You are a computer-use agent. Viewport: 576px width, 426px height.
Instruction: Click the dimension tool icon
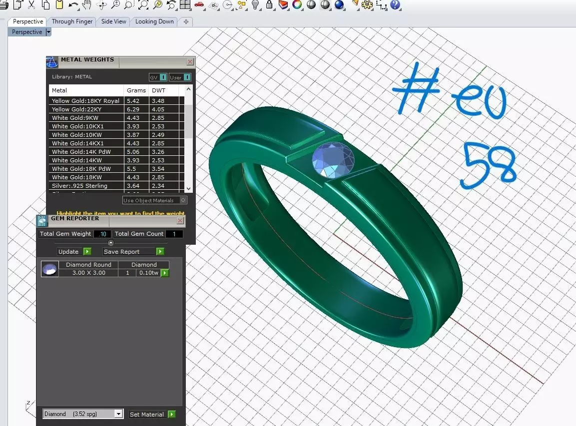[381, 4]
